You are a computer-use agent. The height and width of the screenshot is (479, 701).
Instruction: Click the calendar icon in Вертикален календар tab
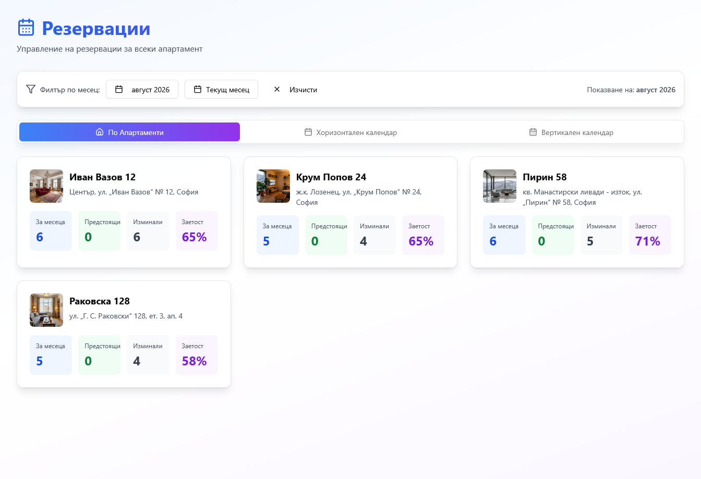(x=533, y=132)
